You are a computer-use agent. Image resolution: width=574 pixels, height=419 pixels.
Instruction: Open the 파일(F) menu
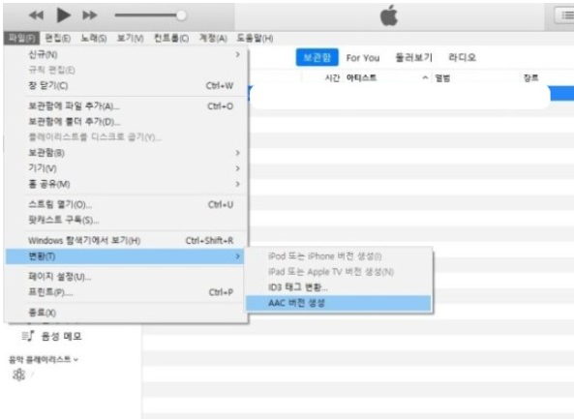coord(21,38)
